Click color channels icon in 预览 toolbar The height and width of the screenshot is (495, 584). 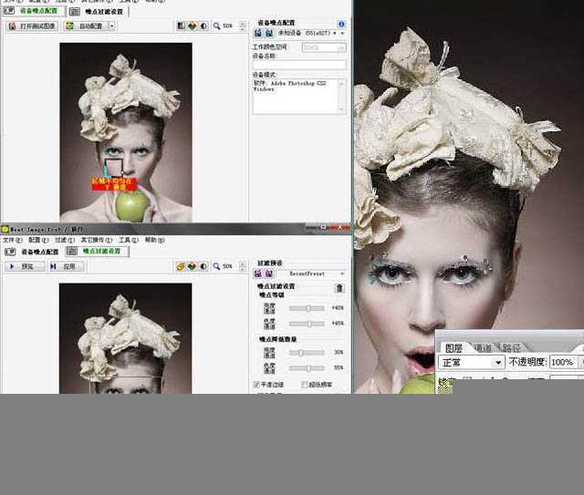[x=192, y=266]
